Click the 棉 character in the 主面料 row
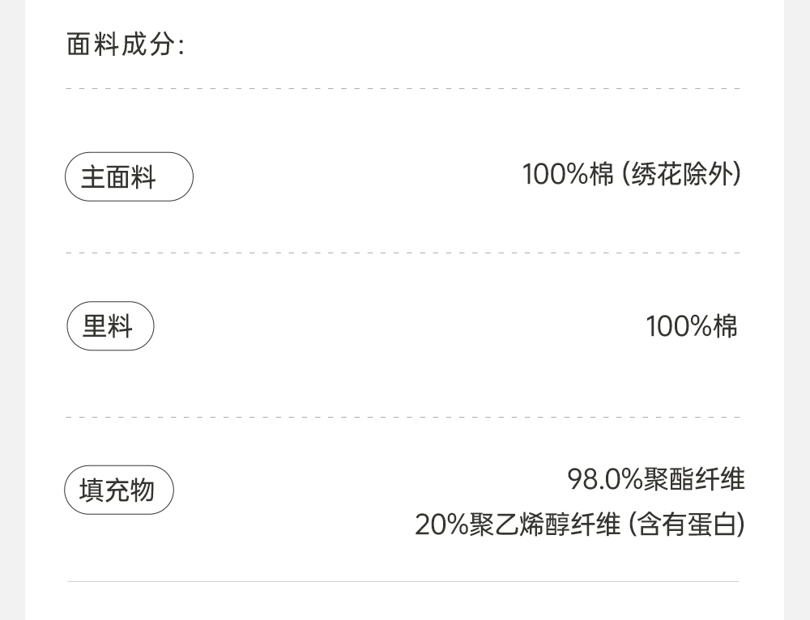 click(602, 174)
